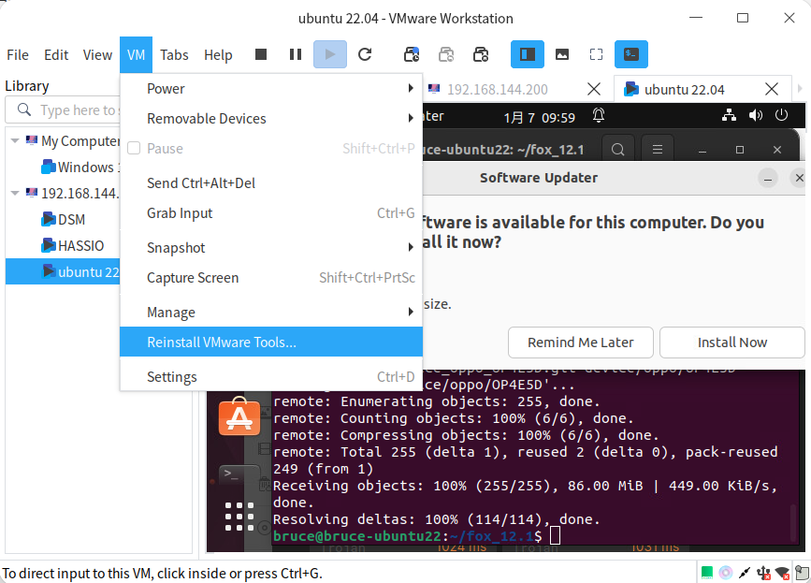
Task: Switch to the 192.168.144.200 tab
Action: (497, 90)
